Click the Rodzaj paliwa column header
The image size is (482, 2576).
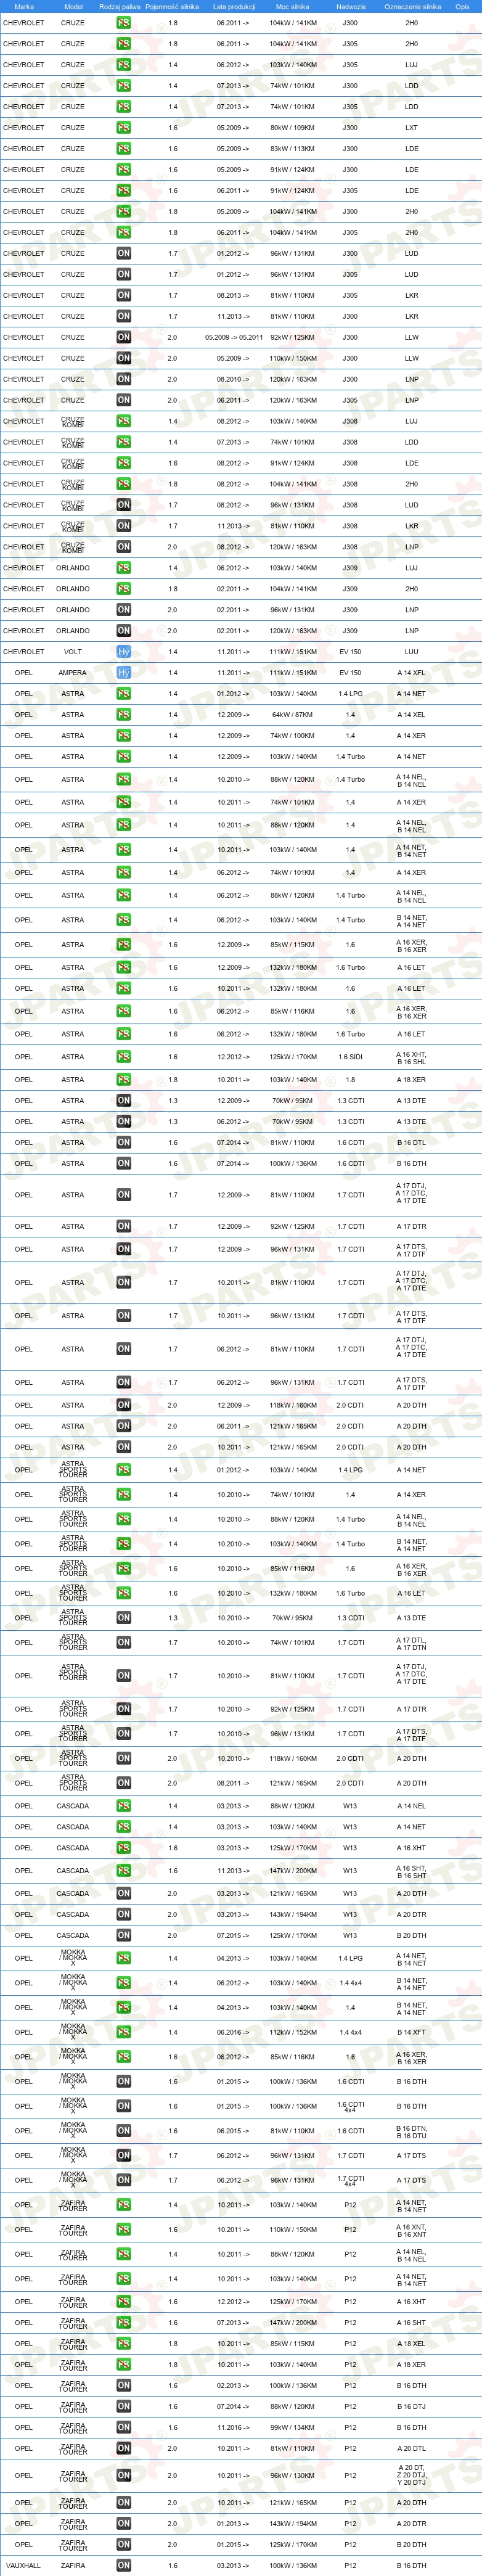point(120,6)
